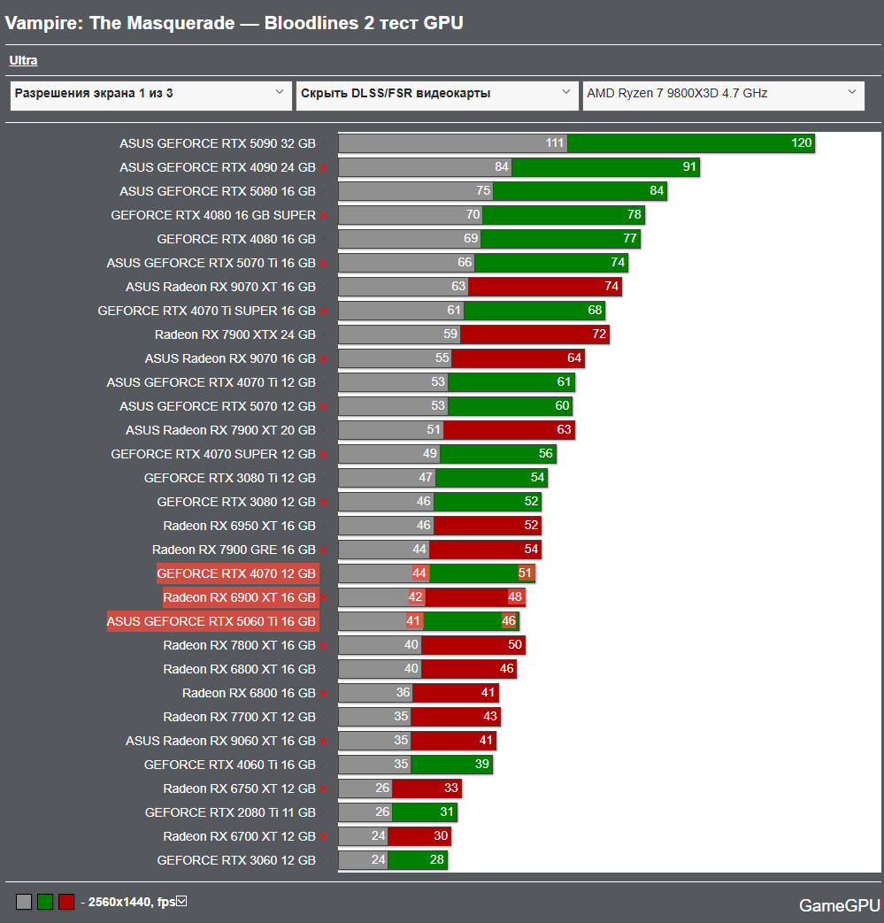The height and width of the screenshot is (923, 884).
Task: Click the red x next to ASUS GEFORCE RTX 4090 24 GB
Action: (x=324, y=168)
